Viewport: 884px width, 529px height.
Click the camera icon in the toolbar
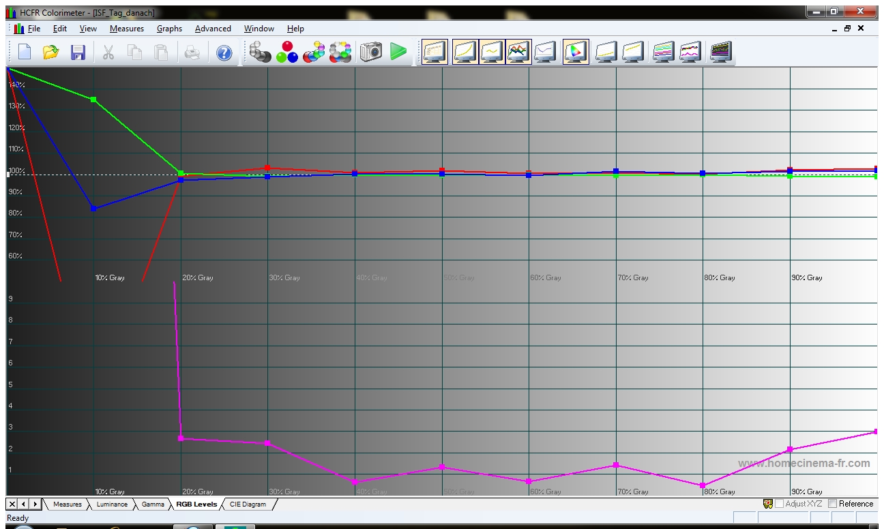(371, 52)
